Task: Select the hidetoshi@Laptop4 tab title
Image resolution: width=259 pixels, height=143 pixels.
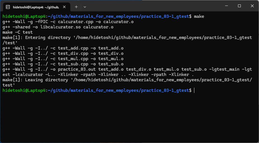Action: point(36,6)
